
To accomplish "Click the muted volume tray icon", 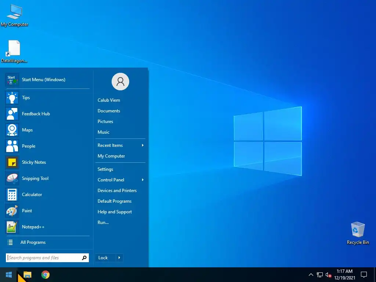I will coord(328,275).
